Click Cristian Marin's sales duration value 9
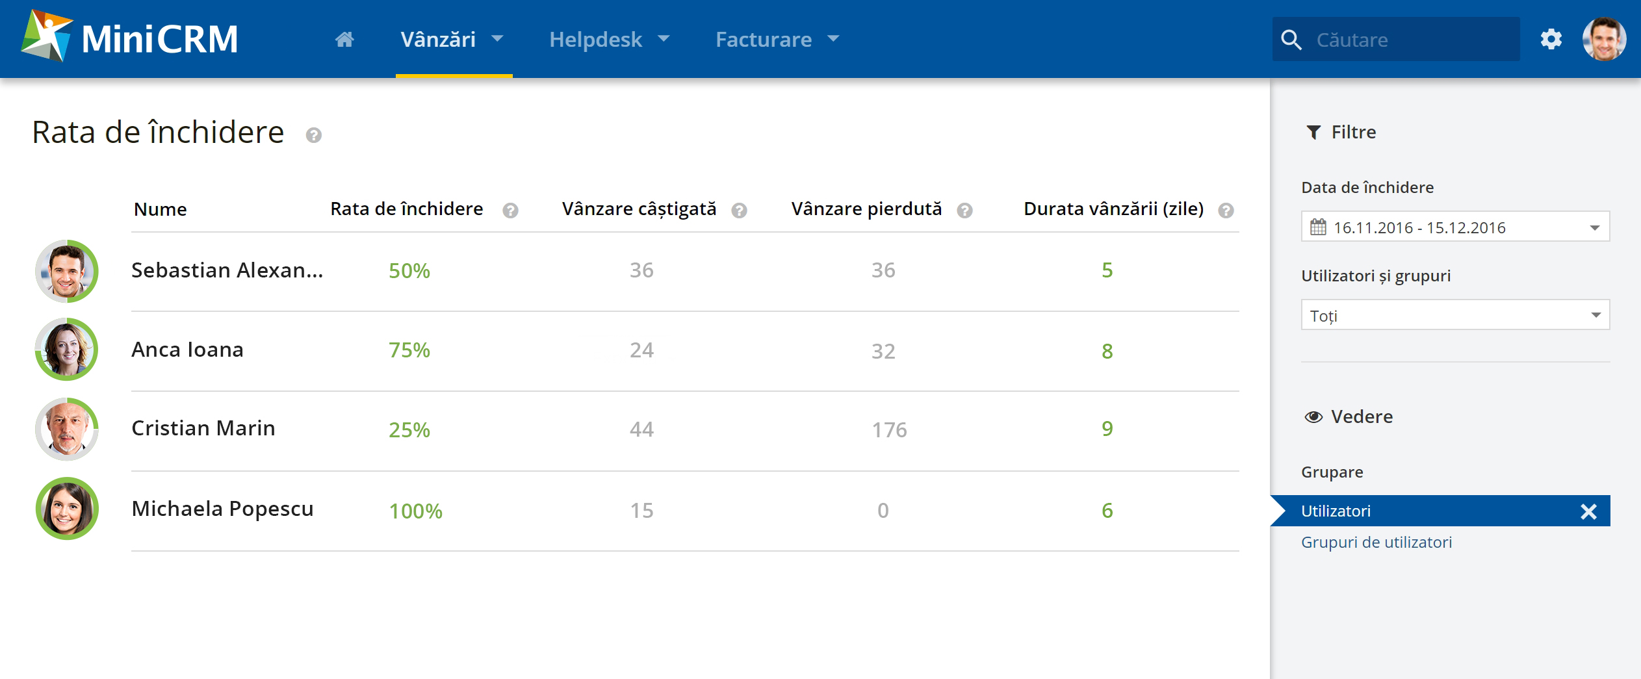 point(1107,429)
